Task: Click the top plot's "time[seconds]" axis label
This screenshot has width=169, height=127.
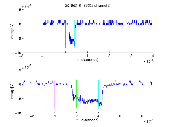Action: click(x=87, y=60)
